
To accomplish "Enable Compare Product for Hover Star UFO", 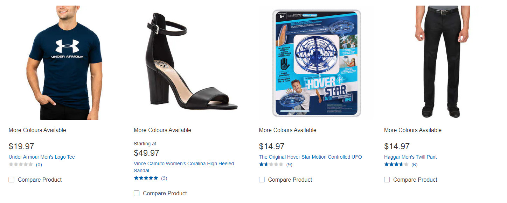I will click(262, 180).
